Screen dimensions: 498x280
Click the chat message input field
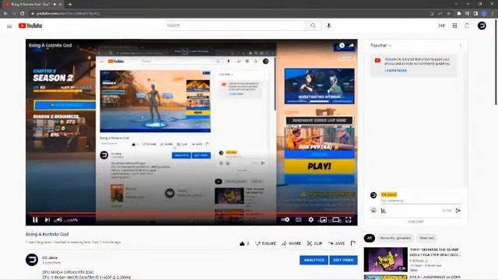(421, 201)
